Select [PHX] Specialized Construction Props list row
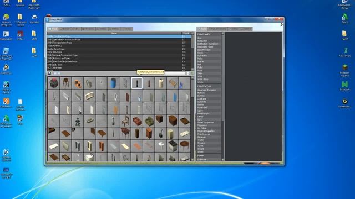 [x=119, y=39]
